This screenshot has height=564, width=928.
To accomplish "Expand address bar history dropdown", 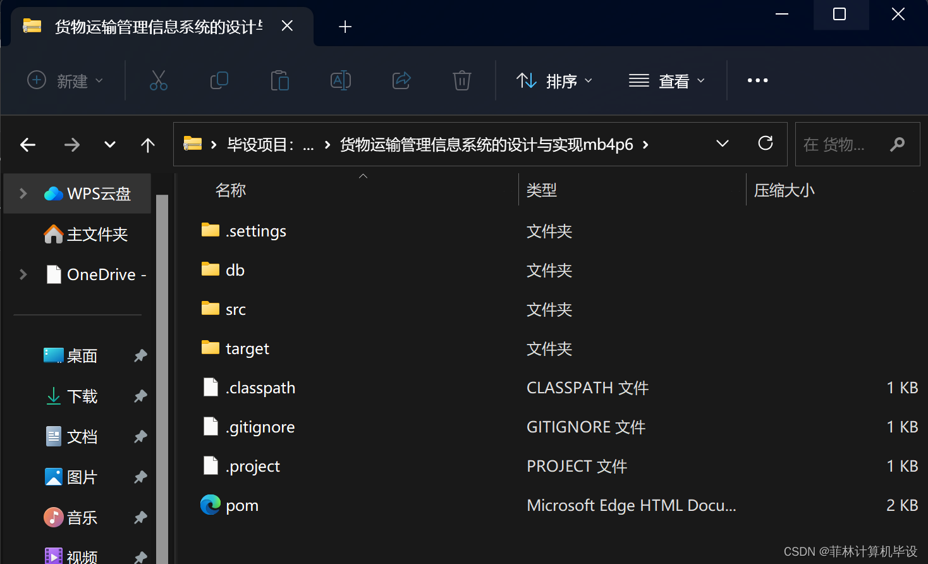I will click(723, 144).
